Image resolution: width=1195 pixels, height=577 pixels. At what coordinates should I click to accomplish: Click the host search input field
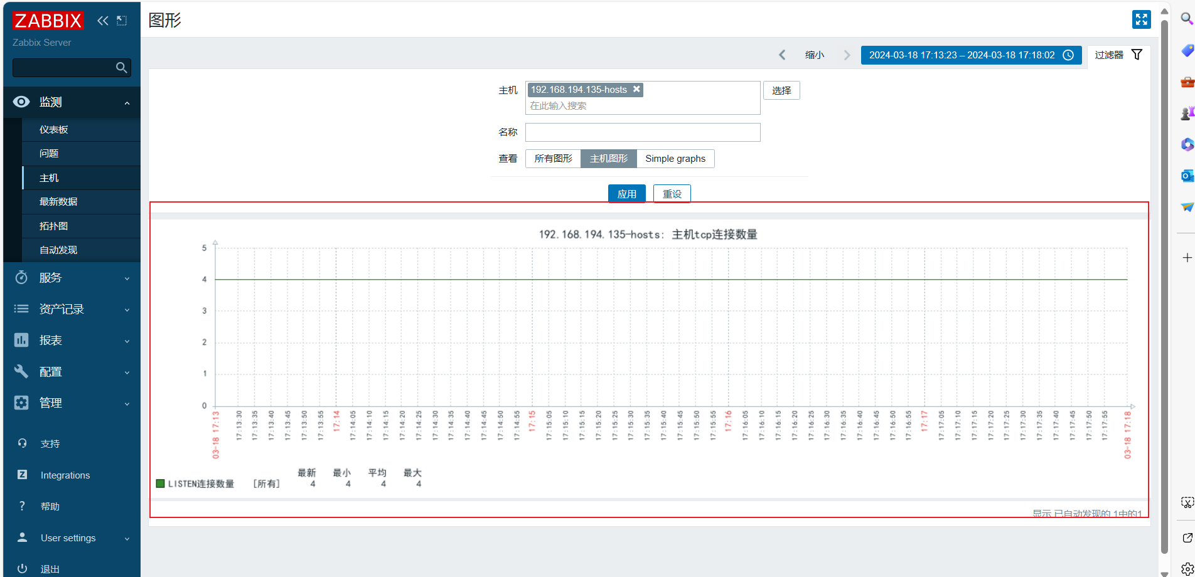[643, 106]
